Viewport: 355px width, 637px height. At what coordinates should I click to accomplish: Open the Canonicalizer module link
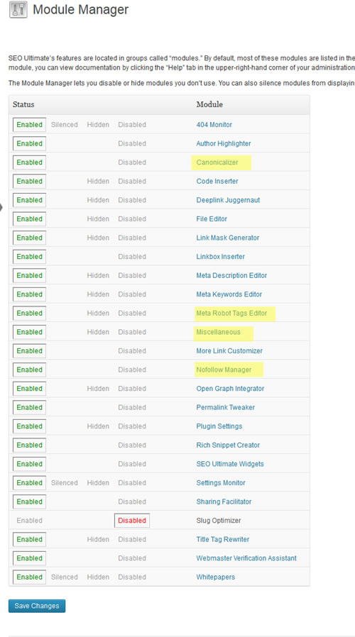tap(217, 162)
